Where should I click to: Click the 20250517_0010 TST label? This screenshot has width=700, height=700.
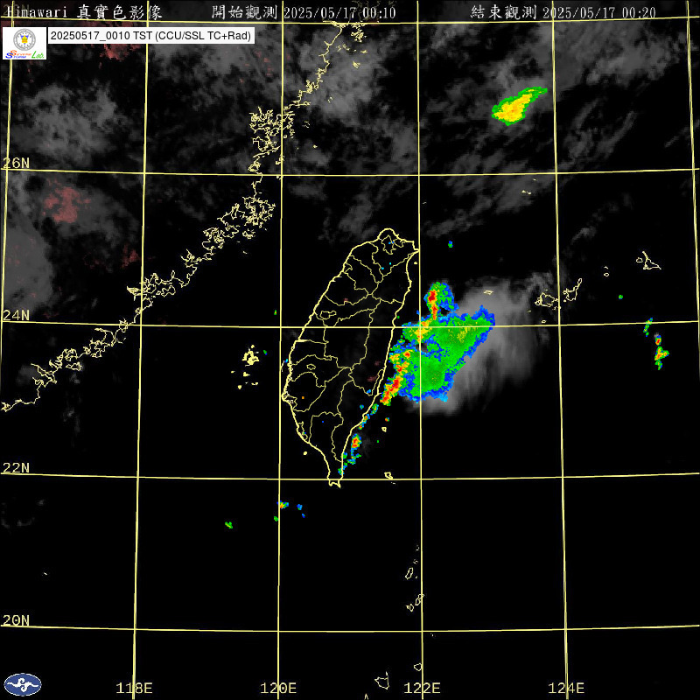coord(151,36)
